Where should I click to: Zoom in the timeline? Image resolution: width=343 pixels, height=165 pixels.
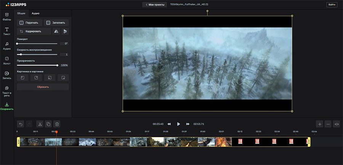point(320,124)
